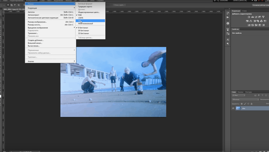The width and height of the screenshot is (269, 152).
Task: Open the Actions panel (play icon)
Action: coord(228,17)
